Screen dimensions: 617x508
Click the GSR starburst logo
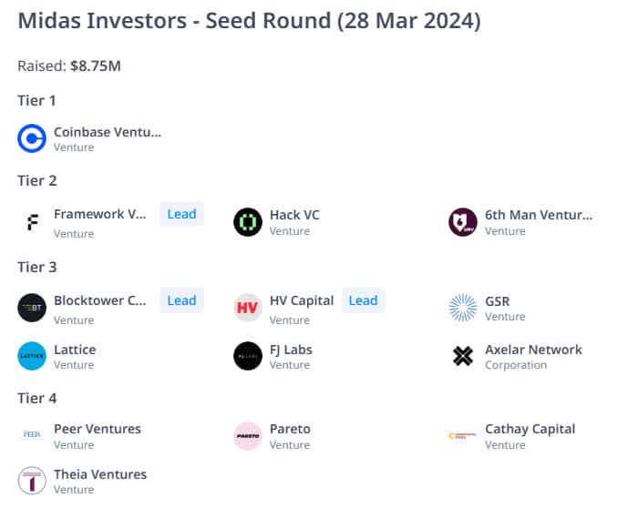(x=463, y=308)
